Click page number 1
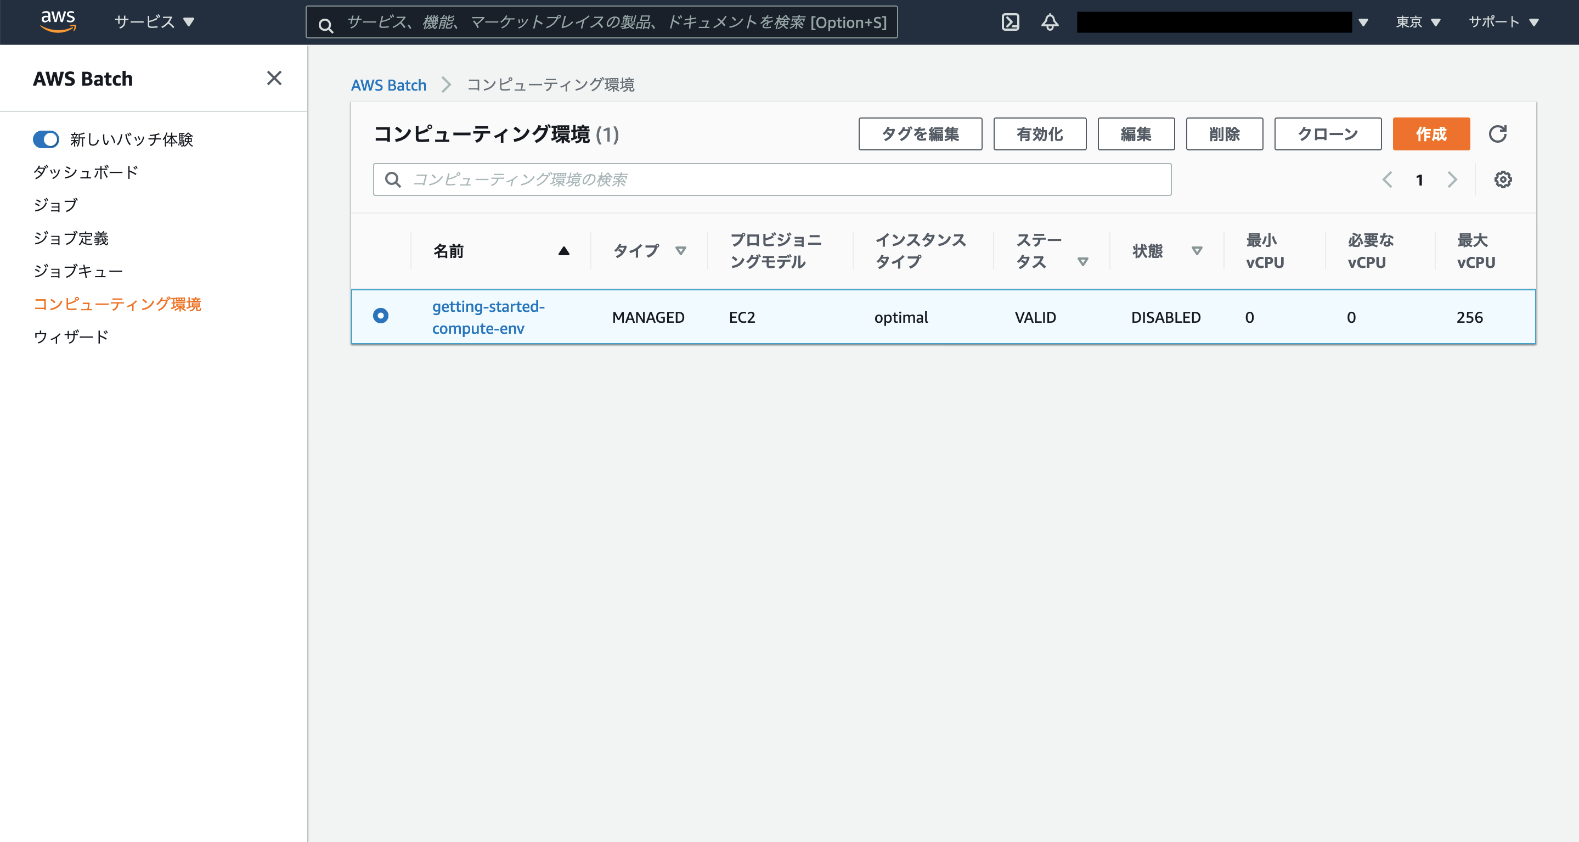Viewport: 1579px width, 842px height. 1419,179
